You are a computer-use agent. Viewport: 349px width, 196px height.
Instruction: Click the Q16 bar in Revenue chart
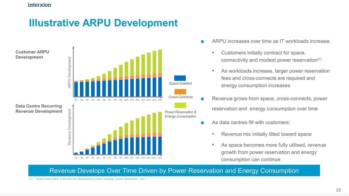[160, 133]
